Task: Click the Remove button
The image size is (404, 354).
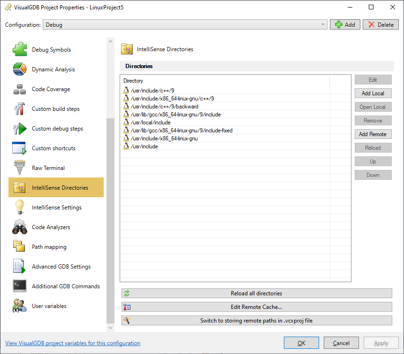Action: point(373,121)
